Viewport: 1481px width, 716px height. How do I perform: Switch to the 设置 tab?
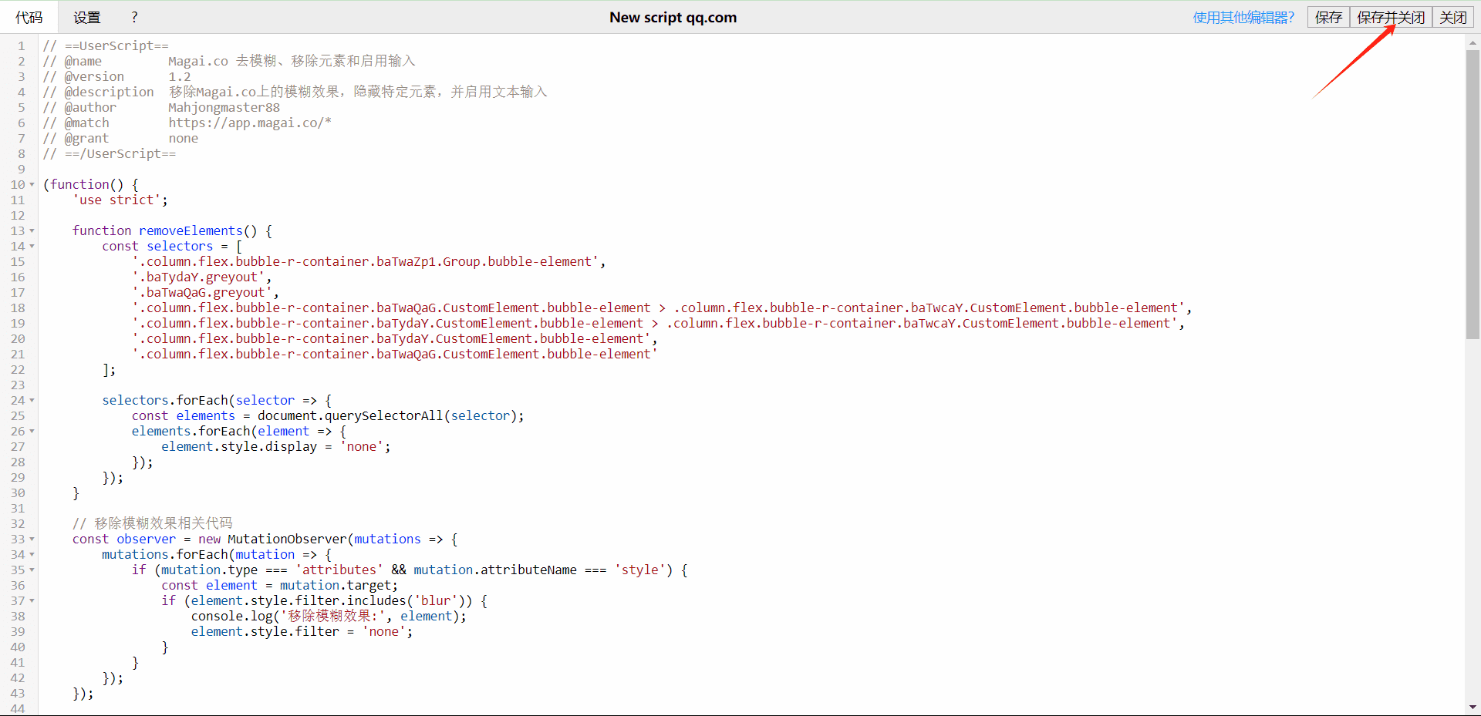87,17
